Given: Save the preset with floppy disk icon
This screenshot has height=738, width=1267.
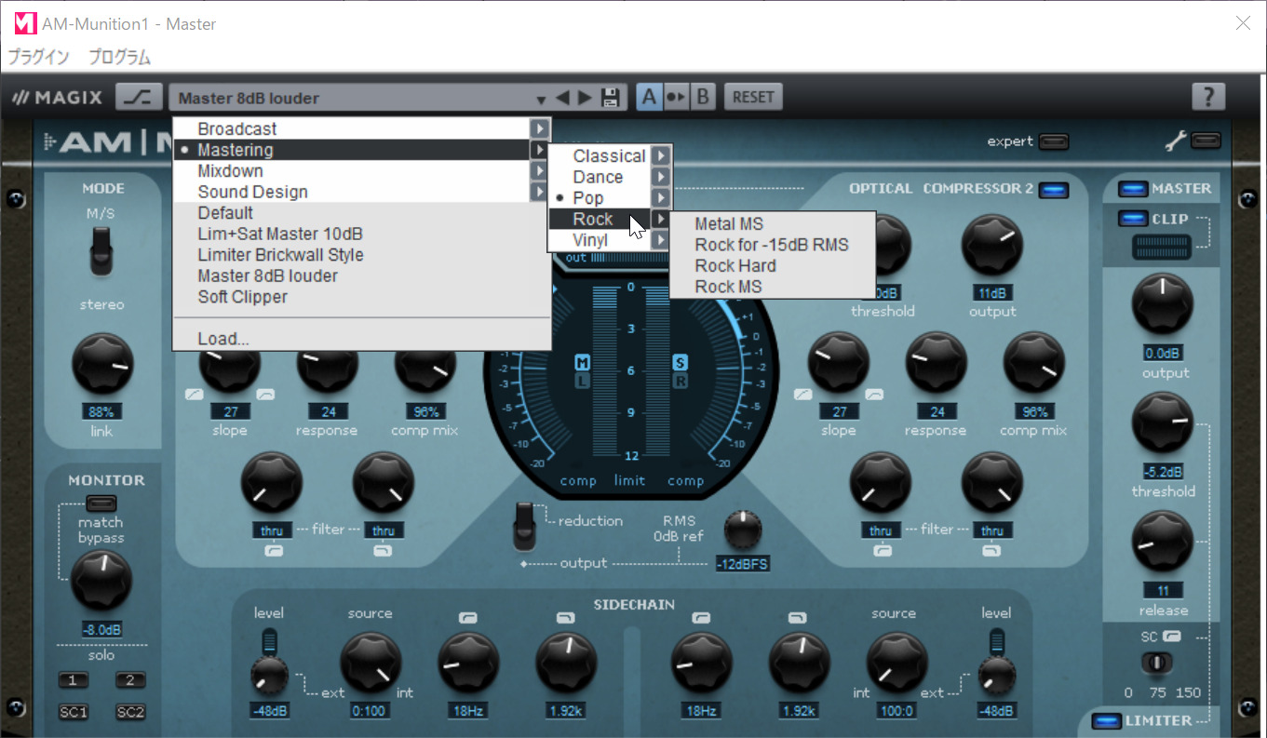Looking at the screenshot, I should point(611,98).
